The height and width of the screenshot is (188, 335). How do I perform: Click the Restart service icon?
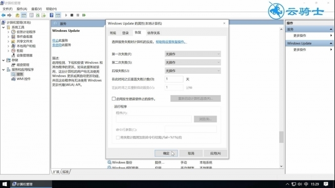pos(84,15)
